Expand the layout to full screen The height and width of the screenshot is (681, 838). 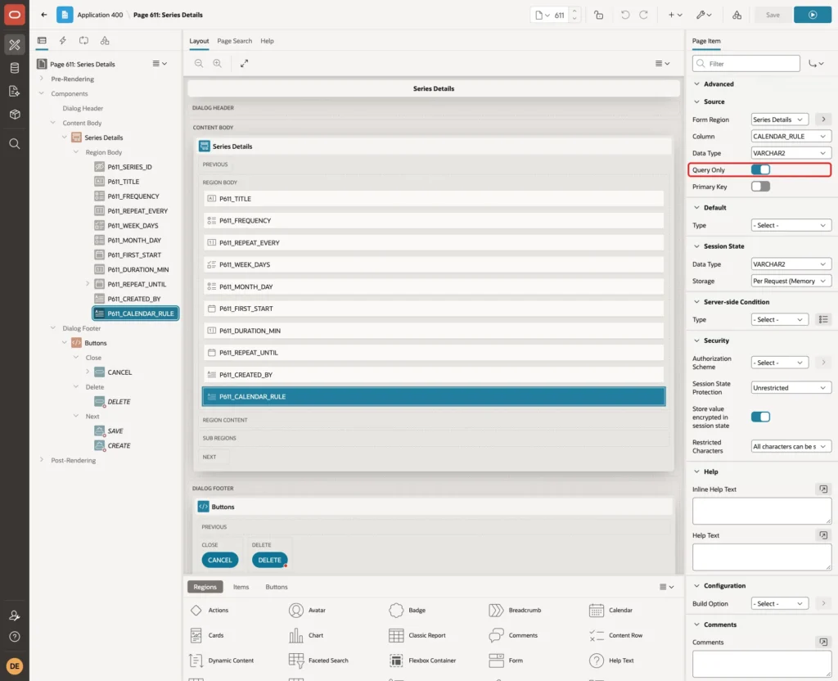tap(244, 63)
